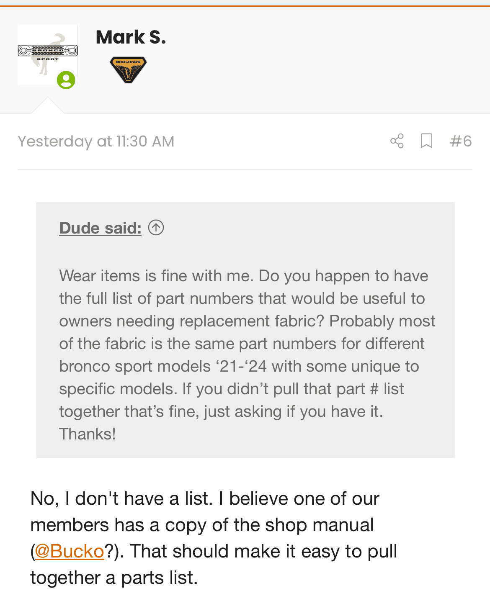This screenshot has height=601, width=490.
Task: Click "Thanks!" at the quote's end
Action: click(x=87, y=434)
